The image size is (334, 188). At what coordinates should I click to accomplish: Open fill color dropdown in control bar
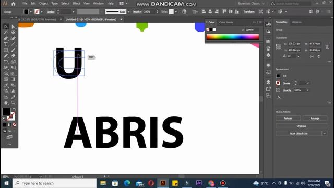(31, 11)
